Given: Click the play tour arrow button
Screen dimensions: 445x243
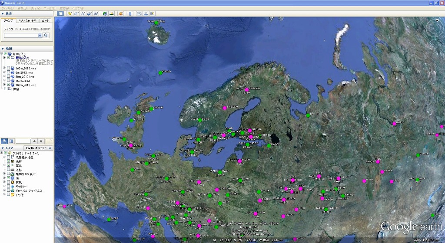Looking at the screenshot, I should (x=50, y=141).
